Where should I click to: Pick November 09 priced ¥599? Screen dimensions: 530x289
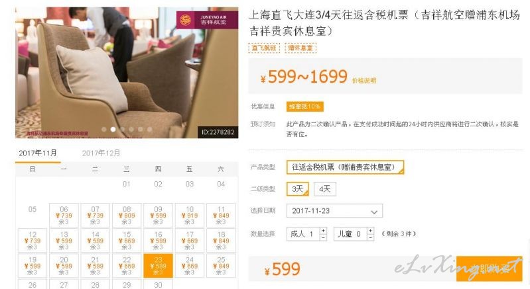(158, 215)
